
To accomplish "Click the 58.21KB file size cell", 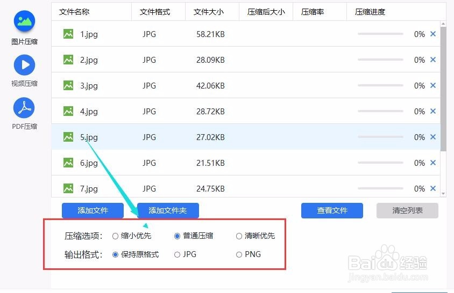I will [210, 34].
